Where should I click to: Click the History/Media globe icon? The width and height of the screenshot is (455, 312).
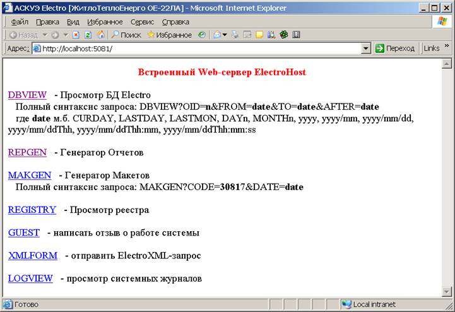(x=202, y=35)
